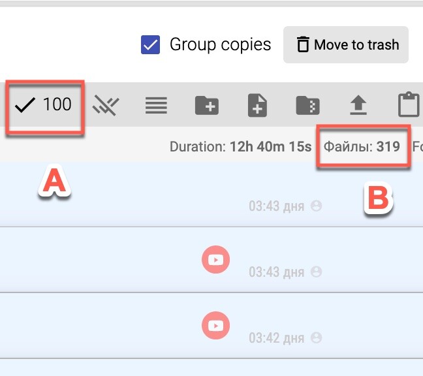Viewport: 423px width, 376px height.
Task: Click the upload arrow icon
Action: coord(357,104)
